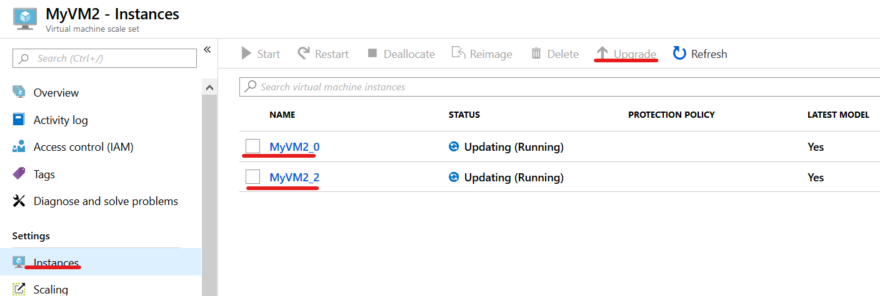
Task: Open the MyVM2_0 instance link
Action: click(294, 147)
